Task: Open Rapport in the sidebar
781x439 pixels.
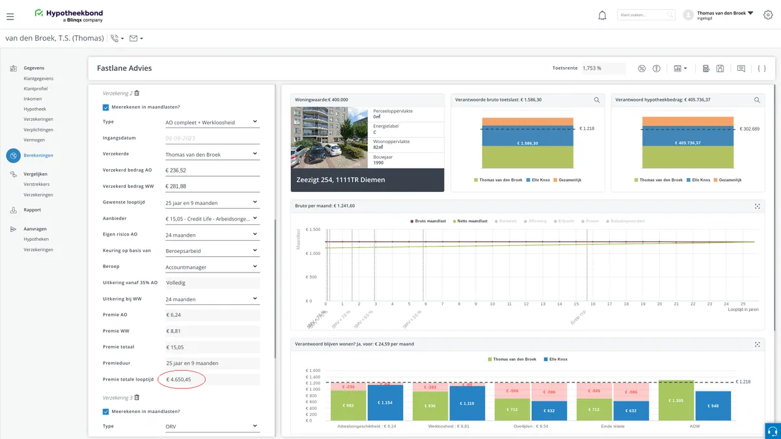Action: [x=32, y=210]
